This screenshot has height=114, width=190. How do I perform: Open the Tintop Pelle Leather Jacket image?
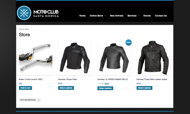tap(153, 58)
